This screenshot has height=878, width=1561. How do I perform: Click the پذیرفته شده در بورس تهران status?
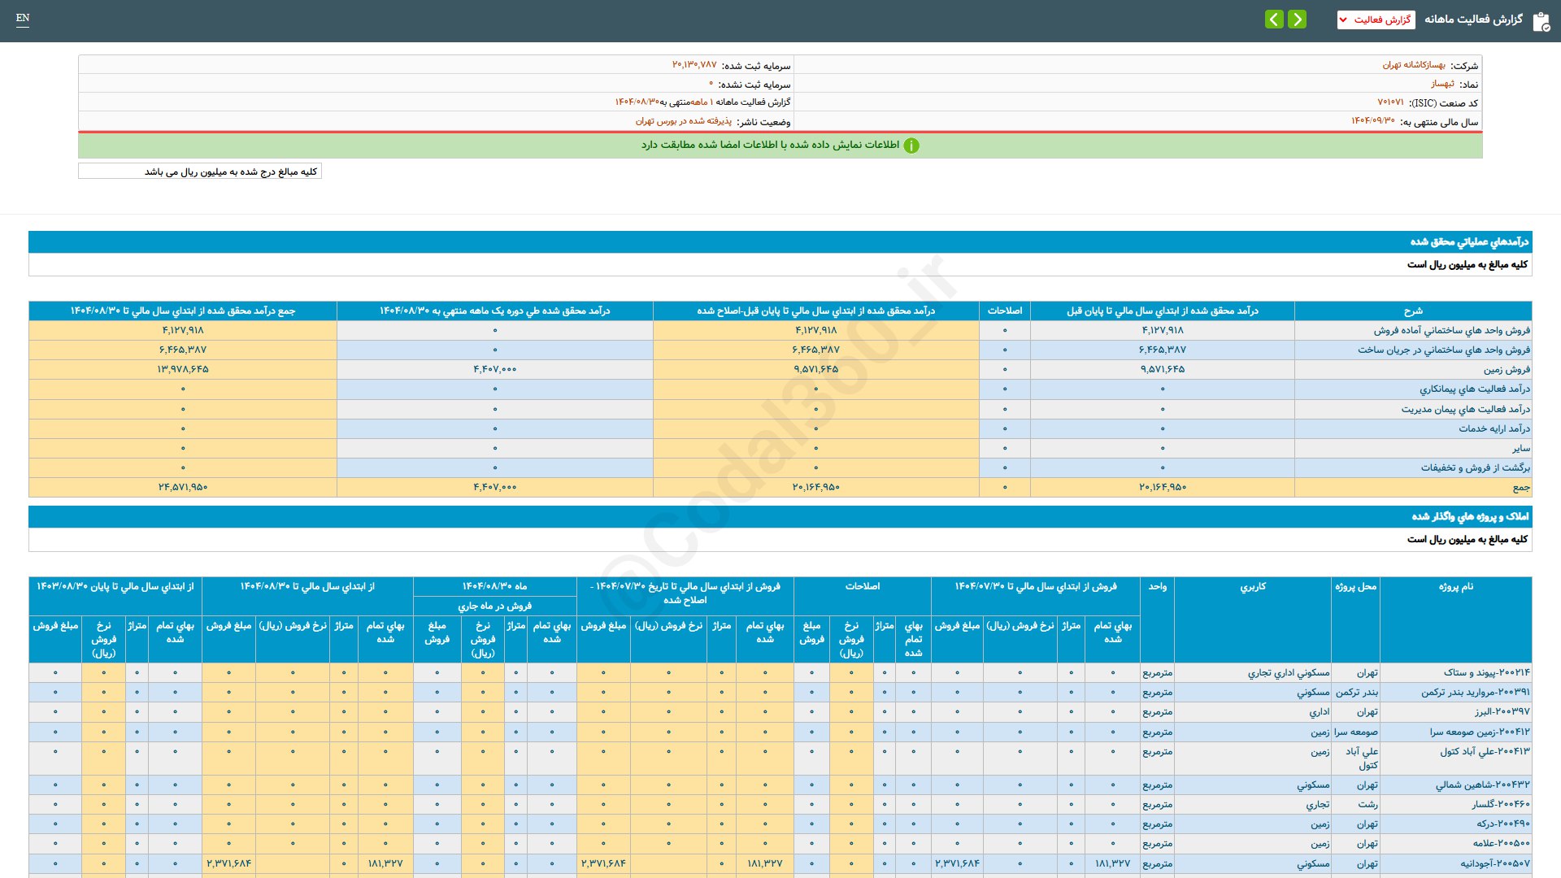coord(683,121)
